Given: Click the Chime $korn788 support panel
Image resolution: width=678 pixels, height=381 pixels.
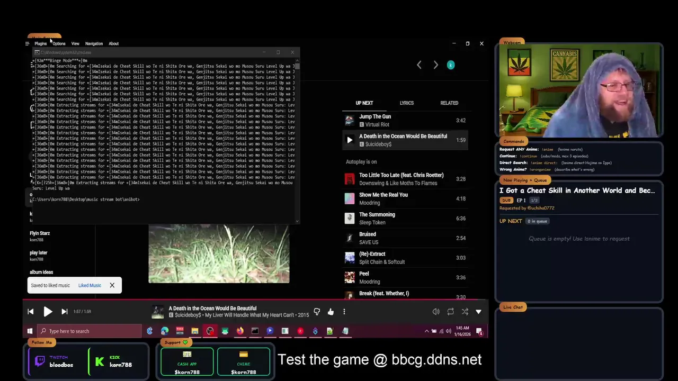Looking at the screenshot, I should point(244,362).
